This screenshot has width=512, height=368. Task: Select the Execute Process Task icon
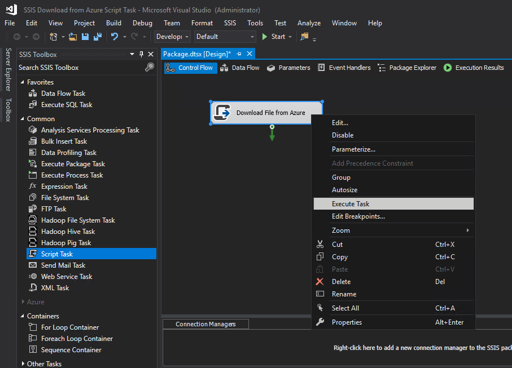[x=33, y=175]
